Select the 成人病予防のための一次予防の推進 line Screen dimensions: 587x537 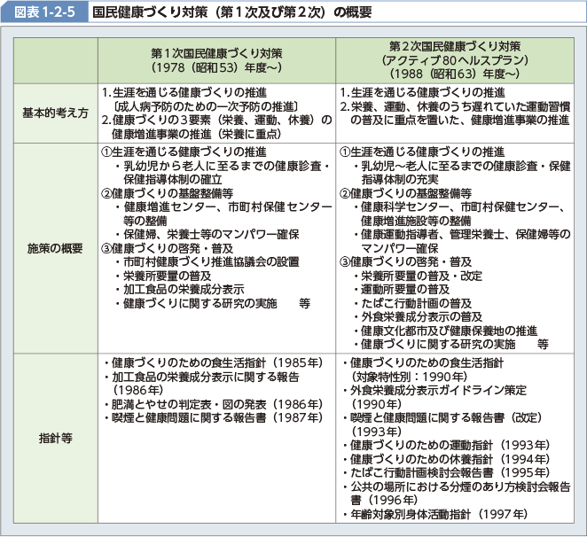tap(209, 105)
